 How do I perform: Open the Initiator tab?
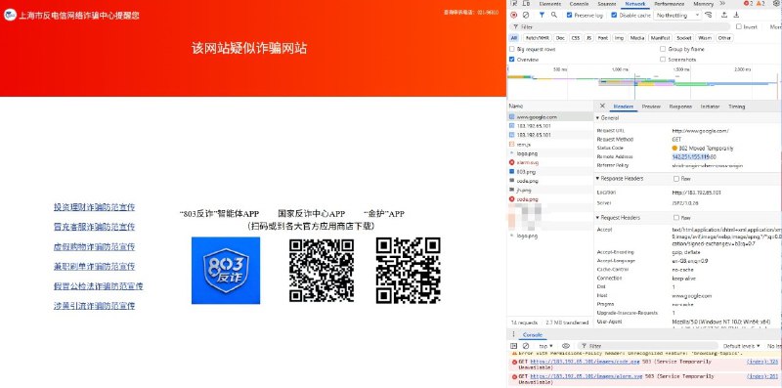[x=710, y=107]
